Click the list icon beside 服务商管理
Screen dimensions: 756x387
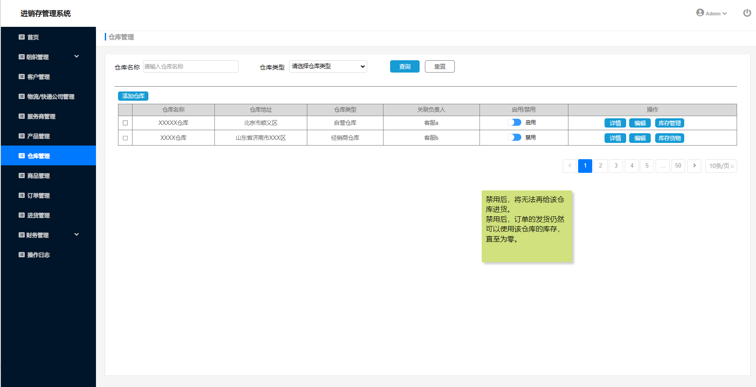22,116
